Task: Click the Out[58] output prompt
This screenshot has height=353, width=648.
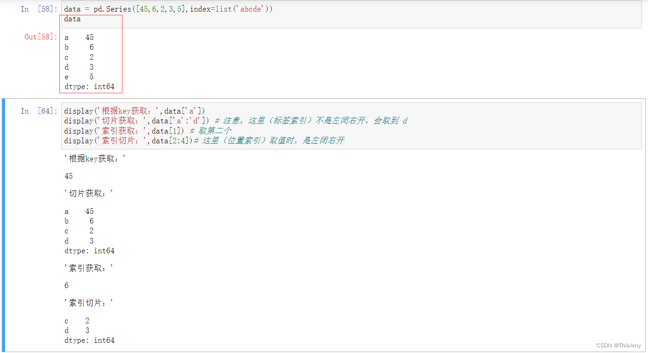Action: coord(41,37)
